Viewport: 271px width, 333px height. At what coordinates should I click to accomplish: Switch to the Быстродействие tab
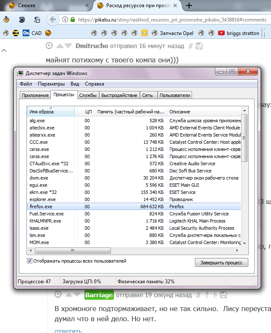119,95
